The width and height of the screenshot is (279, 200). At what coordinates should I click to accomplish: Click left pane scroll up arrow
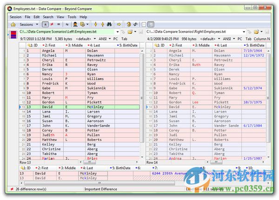[x=142, y=51]
